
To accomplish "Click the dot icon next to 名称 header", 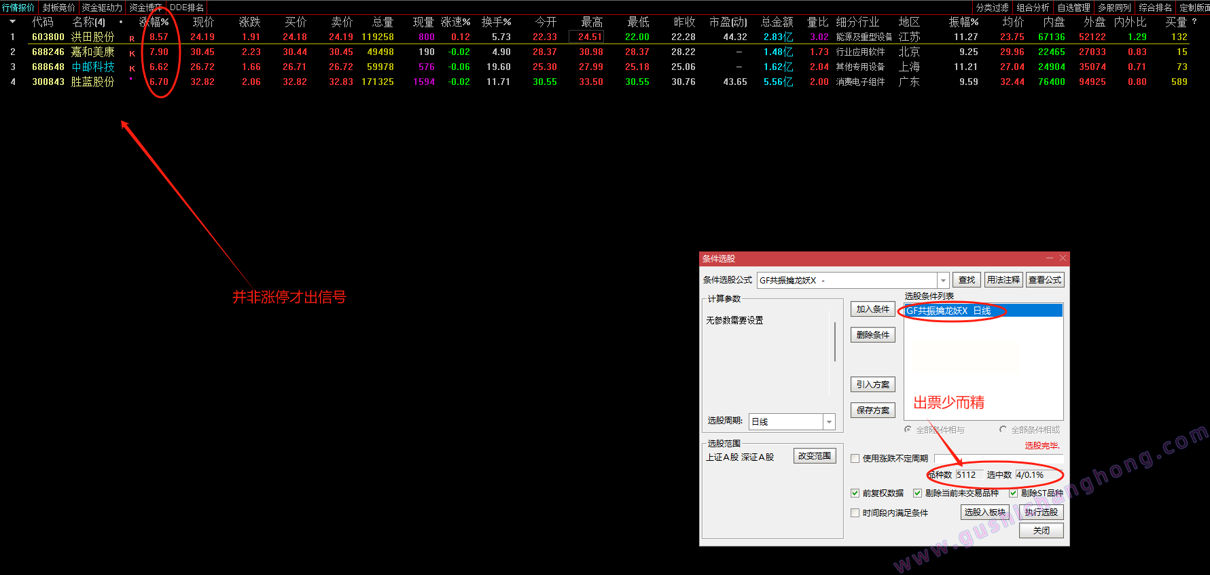I will (x=121, y=22).
